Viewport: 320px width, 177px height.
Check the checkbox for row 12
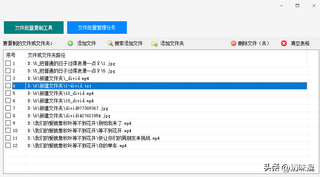8,145
